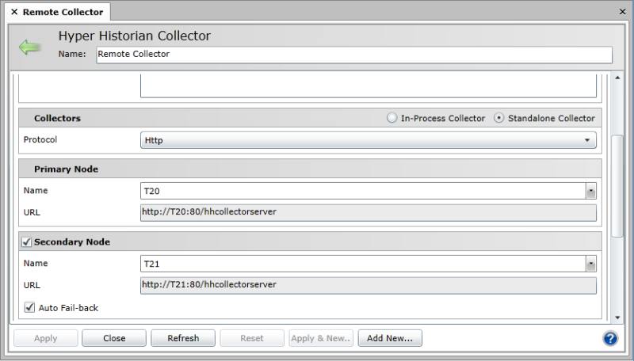The height and width of the screenshot is (361, 634).
Task: Expand the Secondary Node Name dropdown
Action: click(x=590, y=264)
